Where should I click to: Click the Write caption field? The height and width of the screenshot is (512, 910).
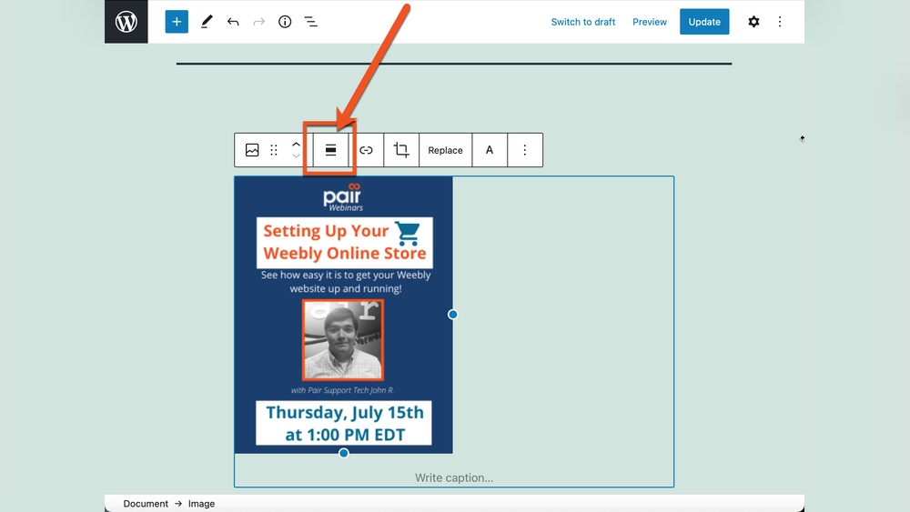[454, 477]
